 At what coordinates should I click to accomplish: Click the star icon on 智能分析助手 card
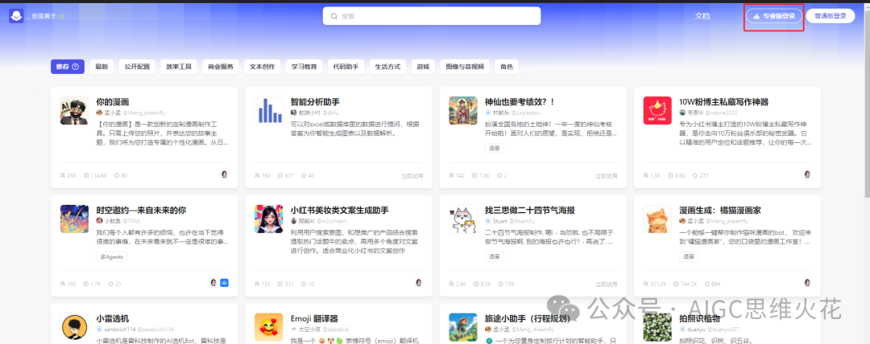[x=303, y=175]
